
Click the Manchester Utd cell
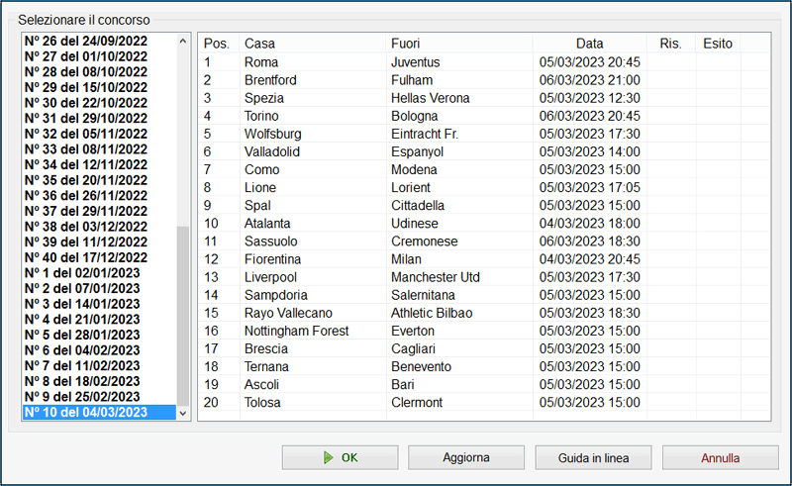pos(459,277)
